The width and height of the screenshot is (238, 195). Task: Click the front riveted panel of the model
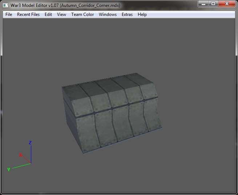tap(115, 120)
